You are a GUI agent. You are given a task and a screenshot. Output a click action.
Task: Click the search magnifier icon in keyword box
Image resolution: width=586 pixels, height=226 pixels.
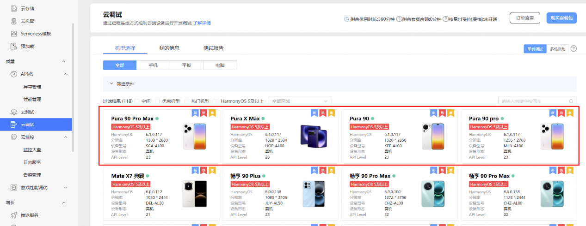click(572, 101)
